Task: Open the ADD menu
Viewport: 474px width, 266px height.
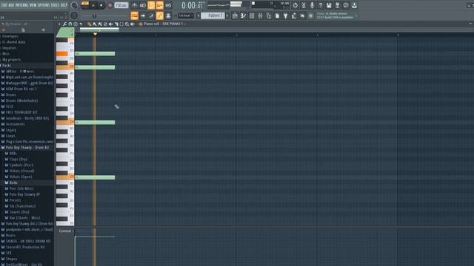Action: pyautogui.click(x=11, y=5)
